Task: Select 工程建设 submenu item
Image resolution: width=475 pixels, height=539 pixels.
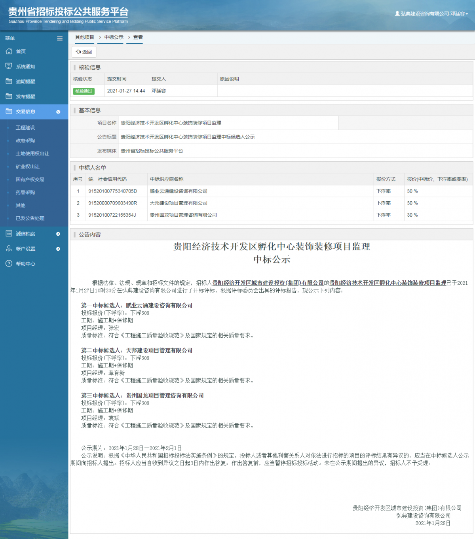Action: point(25,128)
